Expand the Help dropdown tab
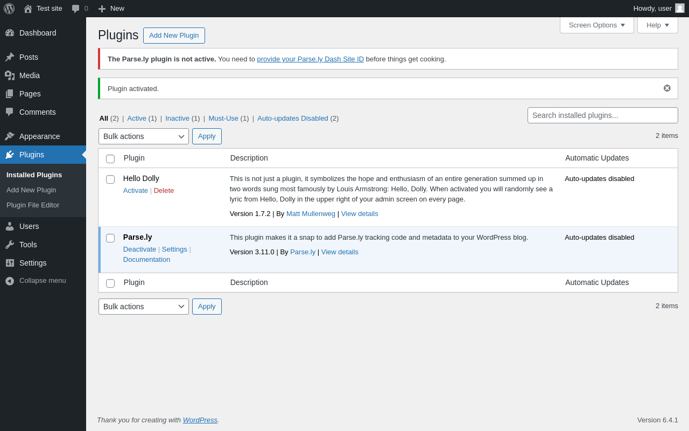Viewport: 689px width, 431px height. (657, 25)
